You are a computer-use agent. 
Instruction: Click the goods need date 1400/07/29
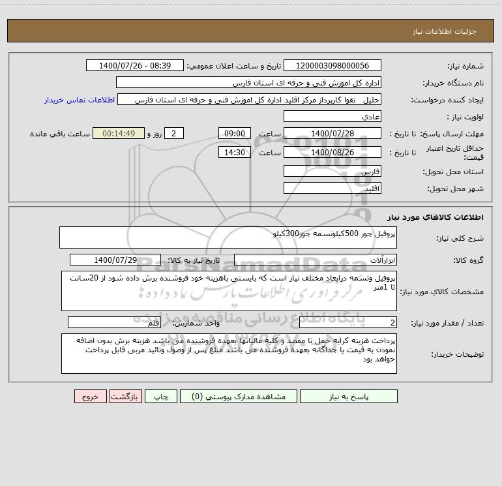pos(115,260)
